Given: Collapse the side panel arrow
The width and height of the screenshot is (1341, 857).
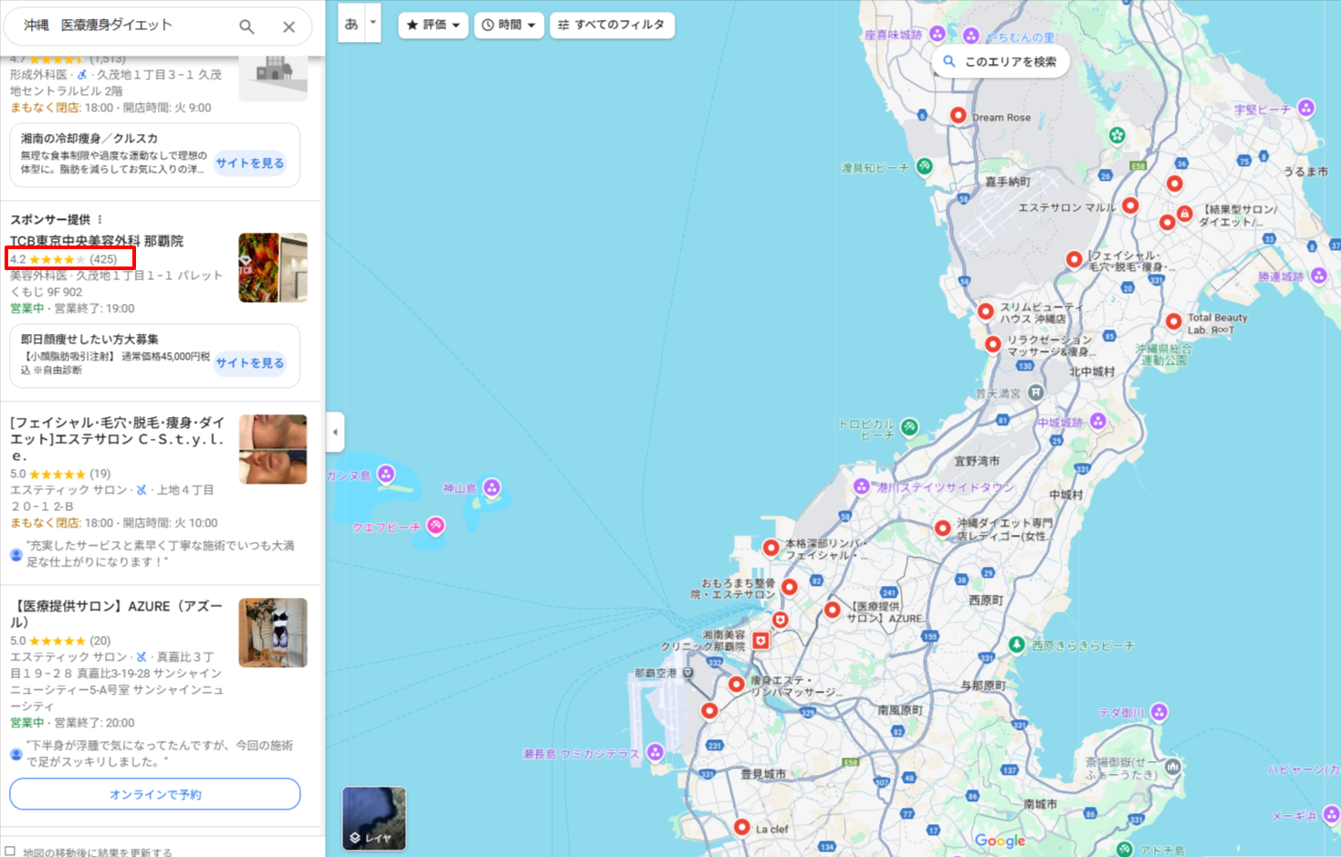Looking at the screenshot, I should click(335, 432).
